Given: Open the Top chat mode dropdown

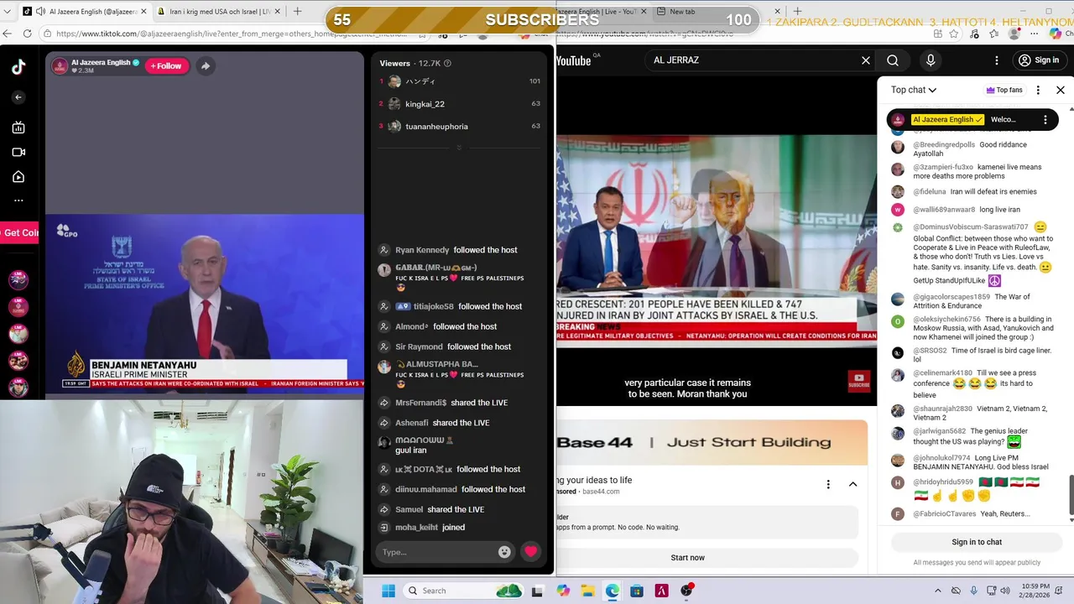Looking at the screenshot, I should click(x=914, y=90).
